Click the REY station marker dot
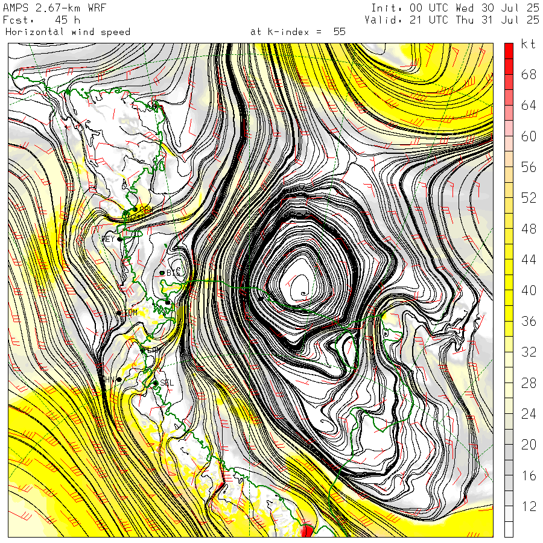This screenshot has width=543, height=543. tap(119, 239)
